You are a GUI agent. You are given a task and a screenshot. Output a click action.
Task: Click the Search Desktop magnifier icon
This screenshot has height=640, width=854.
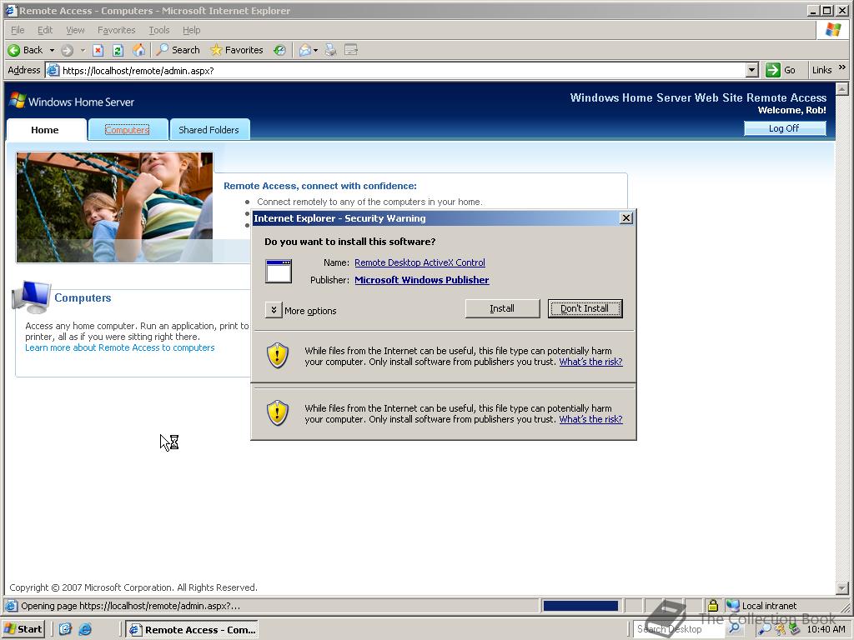734,628
